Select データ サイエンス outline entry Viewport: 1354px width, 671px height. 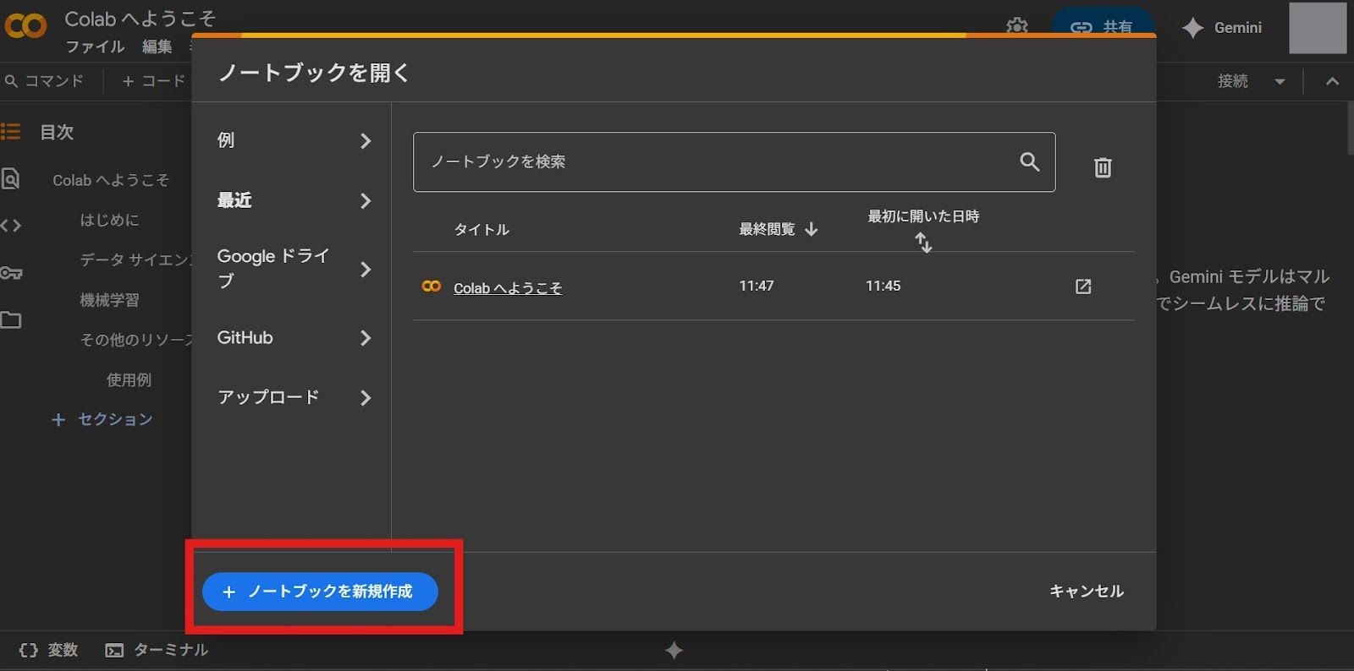(135, 259)
